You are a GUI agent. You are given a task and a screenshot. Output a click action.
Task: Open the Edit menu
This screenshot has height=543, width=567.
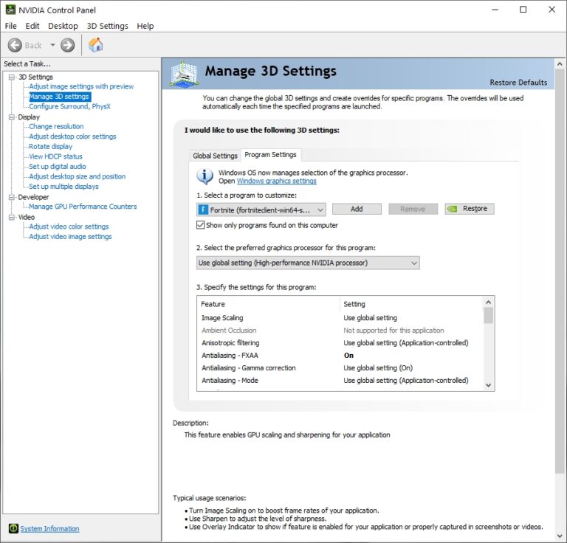click(x=32, y=26)
